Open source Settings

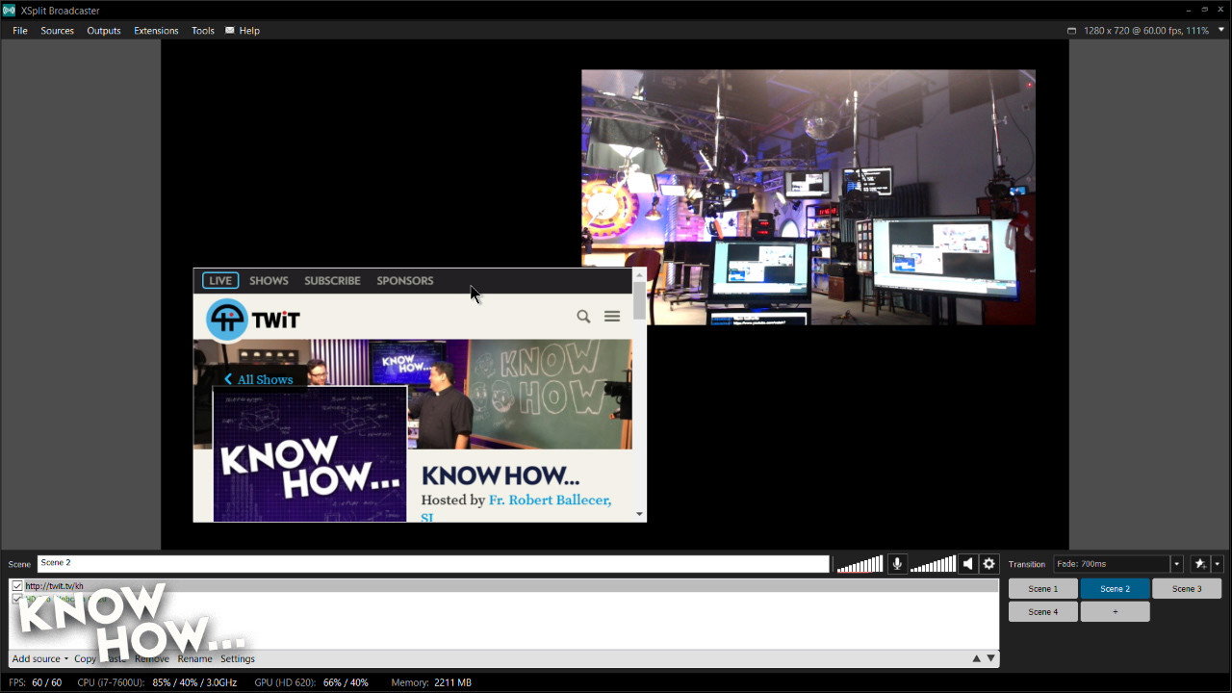[238, 659]
